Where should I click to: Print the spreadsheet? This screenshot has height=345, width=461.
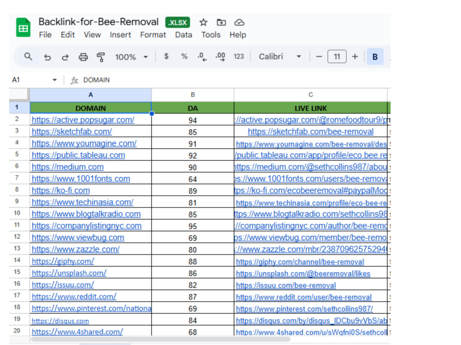tap(83, 57)
